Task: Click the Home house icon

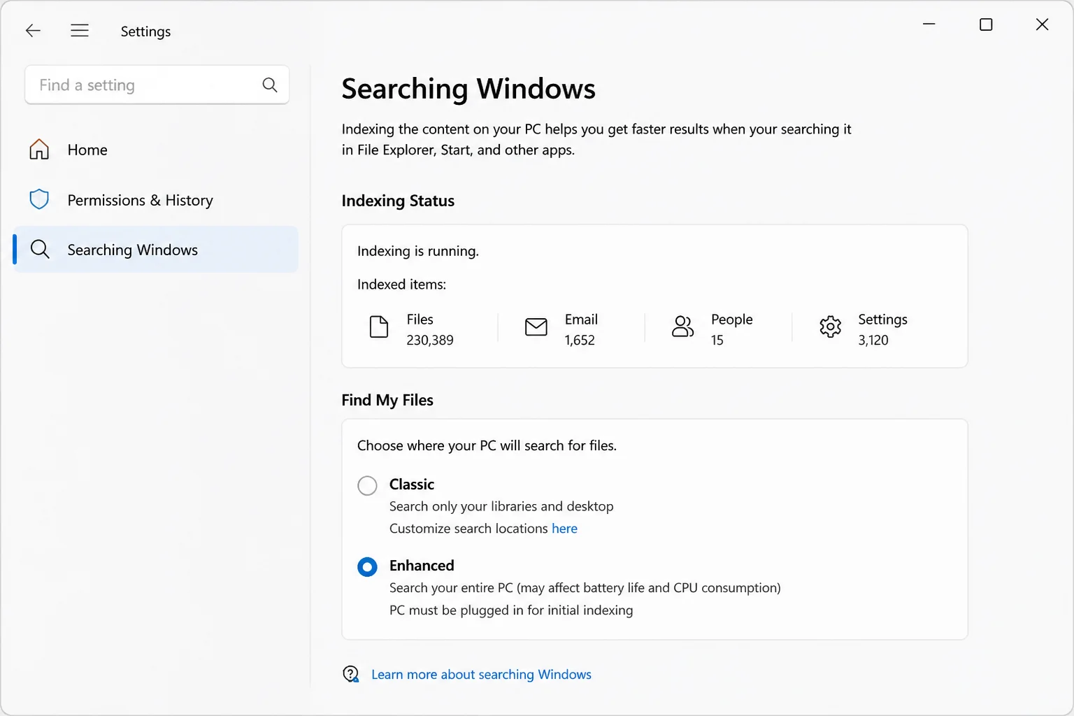Action: click(39, 150)
